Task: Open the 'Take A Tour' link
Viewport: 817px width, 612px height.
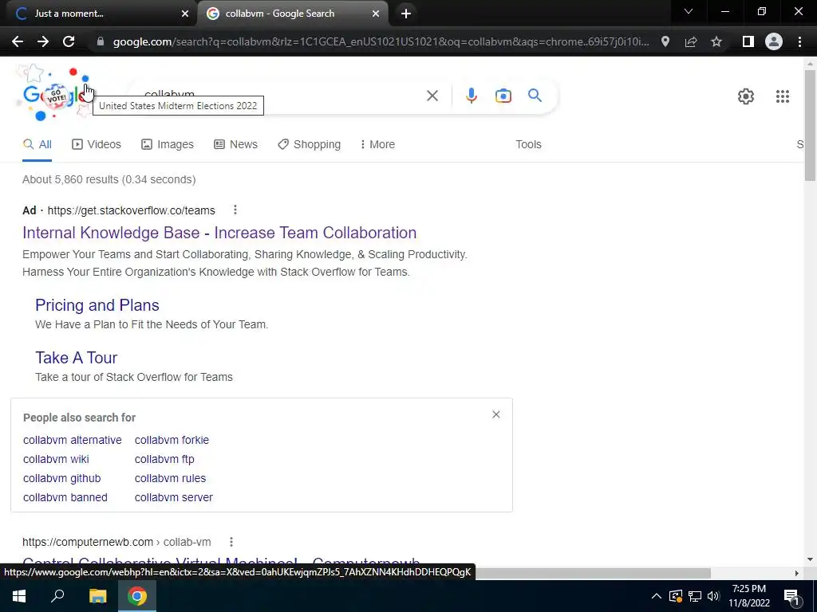Action: [x=76, y=358]
